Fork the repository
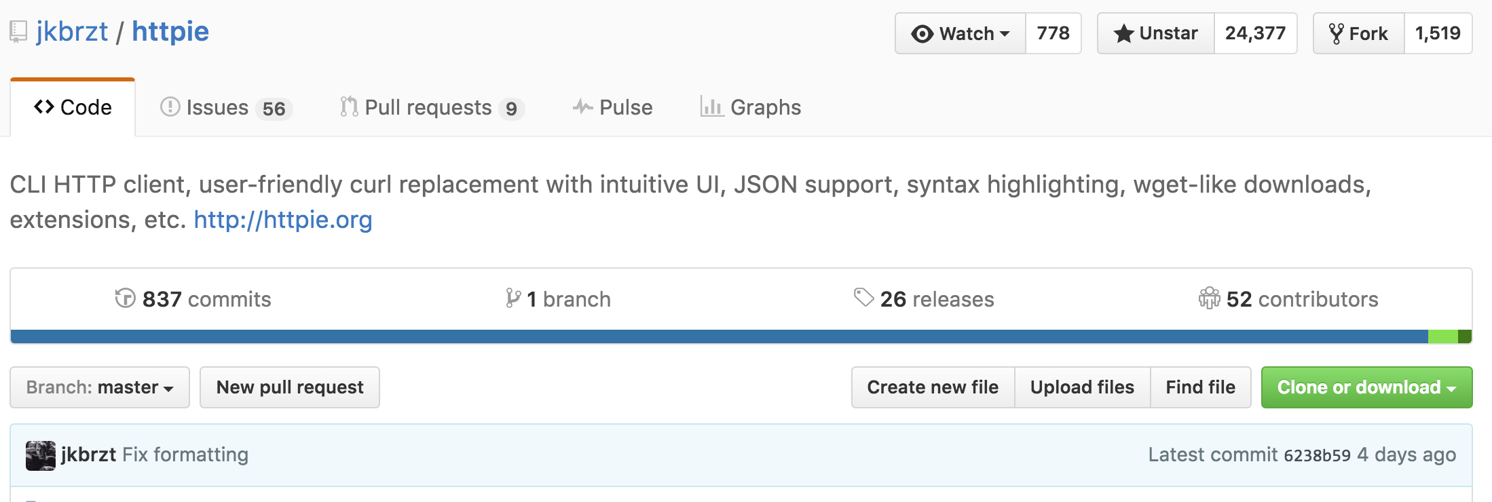 click(1358, 33)
